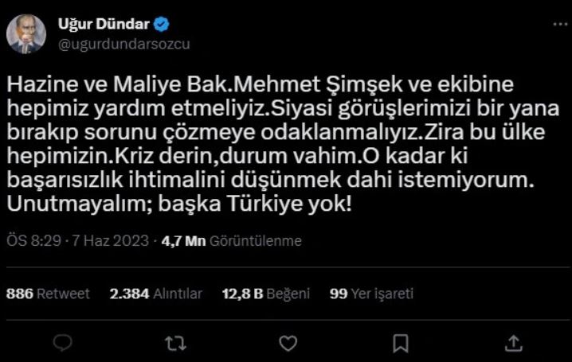Open the @ugurdundarsozcu handle link

tap(124, 43)
